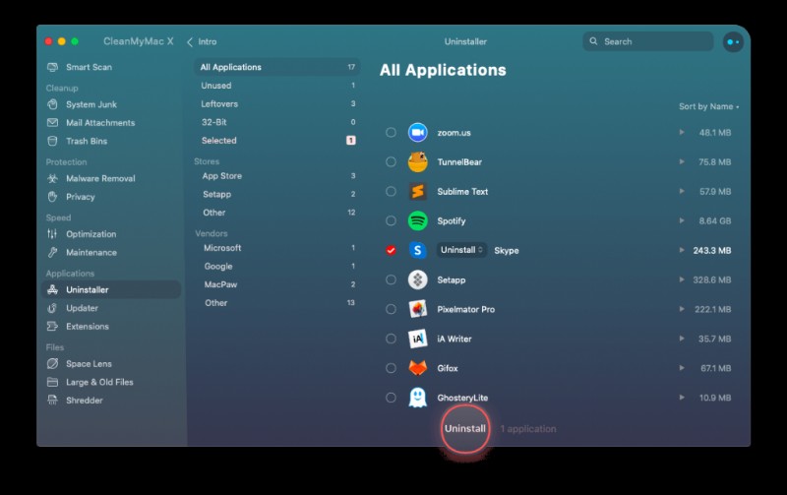787x495 pixels.
Task: Expand the zoom.us disclosure triangle
Action: tap(682, 133)
